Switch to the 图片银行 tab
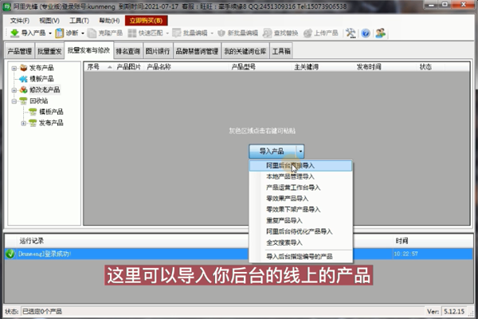Image resolution: width=478 pixels, height=319 pixels. pyautogui.click(x=158, y=50)
